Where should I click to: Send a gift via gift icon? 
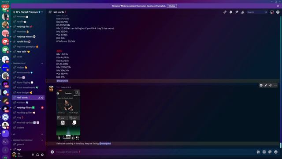click(x=258, y=152)
